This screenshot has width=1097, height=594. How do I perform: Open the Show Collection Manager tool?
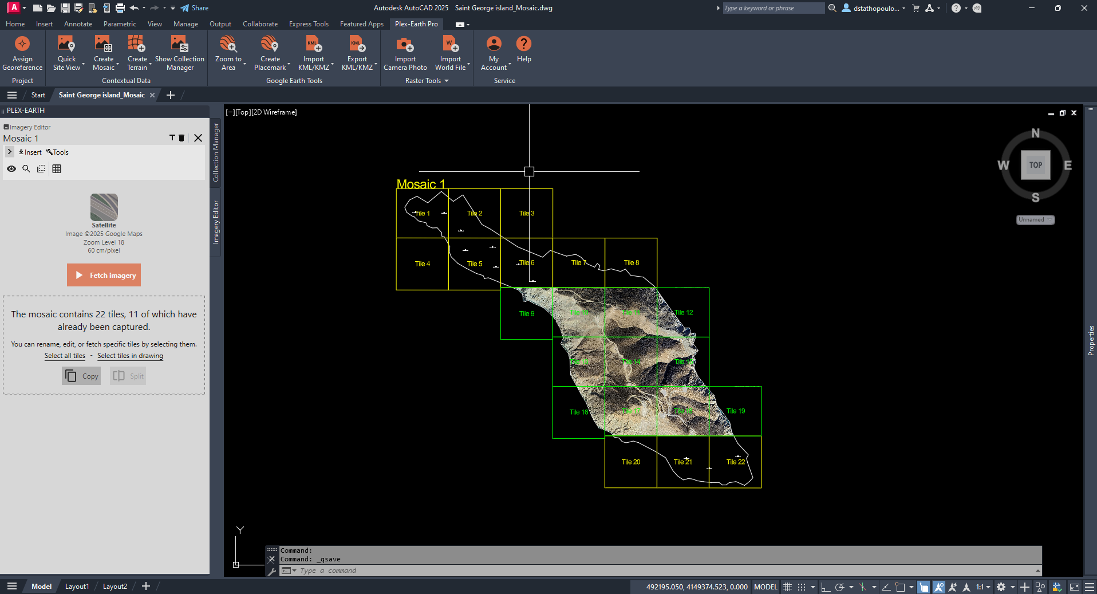tap(180, 53)
